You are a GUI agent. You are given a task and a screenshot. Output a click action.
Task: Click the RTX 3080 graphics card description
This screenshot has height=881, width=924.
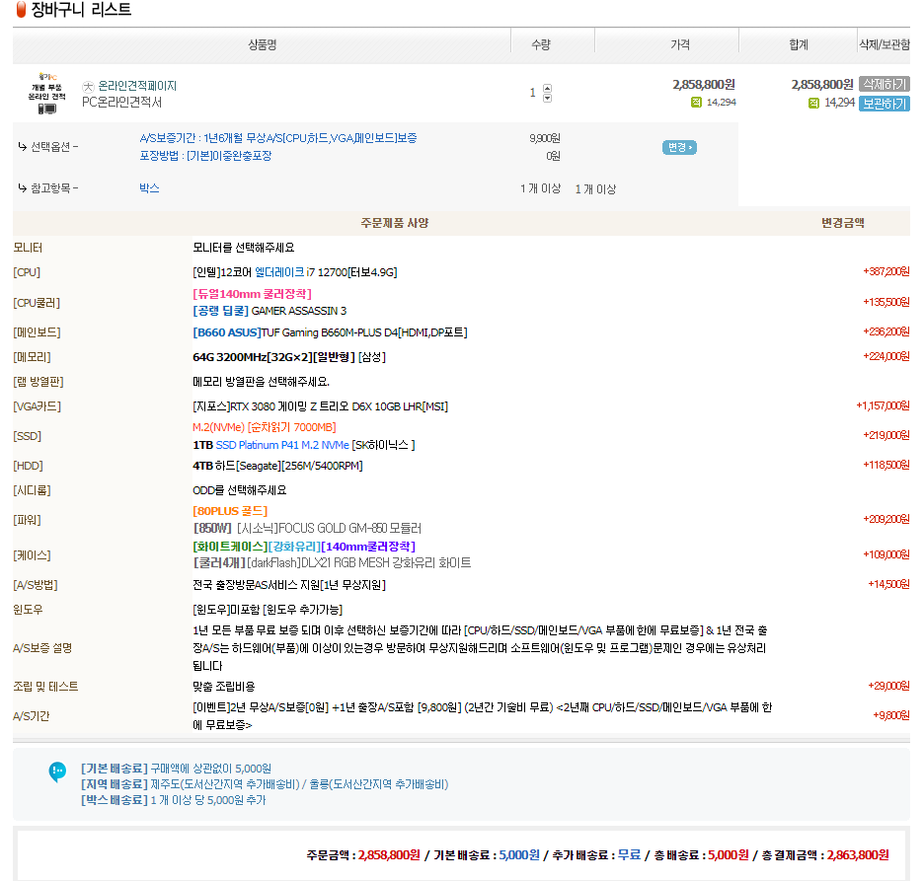320,406
